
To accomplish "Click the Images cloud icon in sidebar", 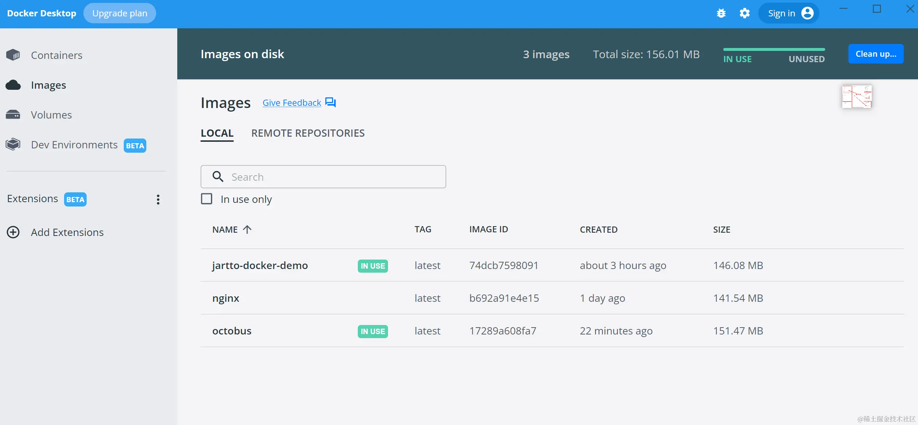I will 13,85.
